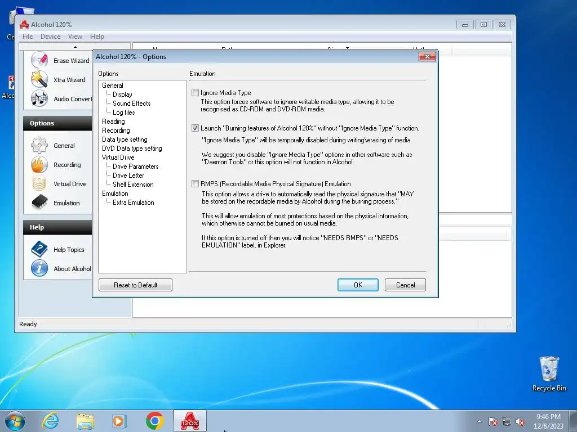The image size is (577, 432).
Task: Launch Internet Explorer from taskbar
Action: point(50,421)
